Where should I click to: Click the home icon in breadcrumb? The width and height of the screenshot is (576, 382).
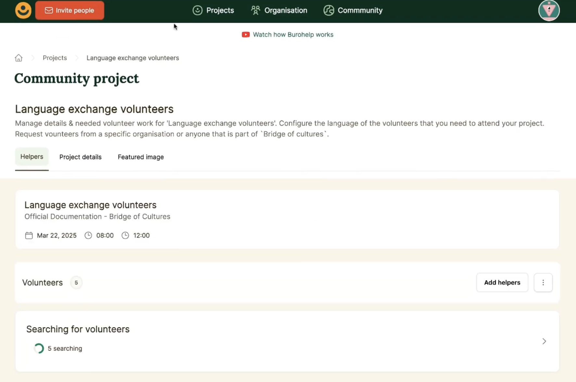click(19, 58)
